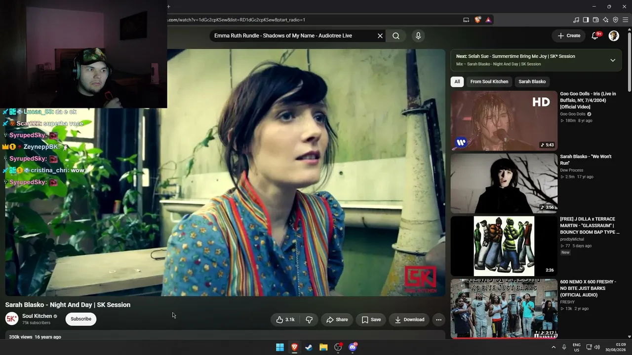The image size is (632, 355).
Task: Open Brave browser from the taskbar
Action: point(294,347)
